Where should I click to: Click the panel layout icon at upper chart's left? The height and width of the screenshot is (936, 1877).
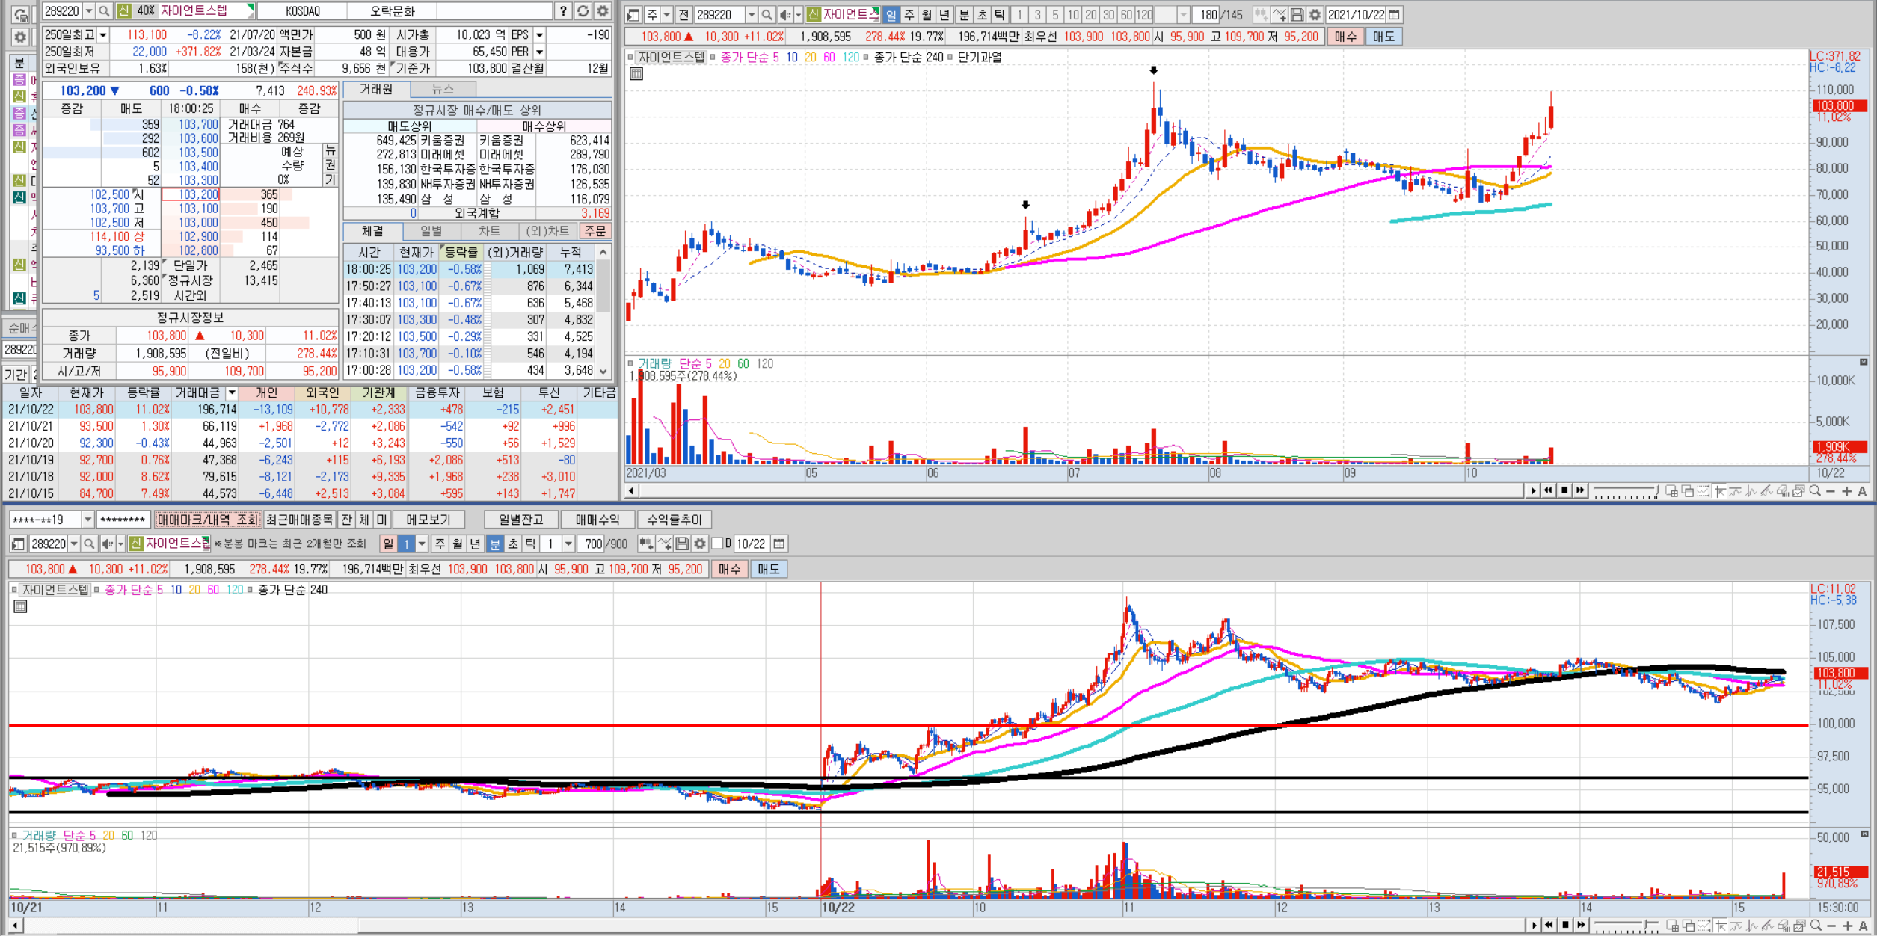[633, 15]
